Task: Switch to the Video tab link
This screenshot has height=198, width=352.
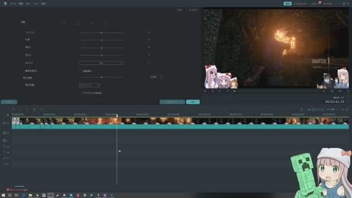Action: 179,10
